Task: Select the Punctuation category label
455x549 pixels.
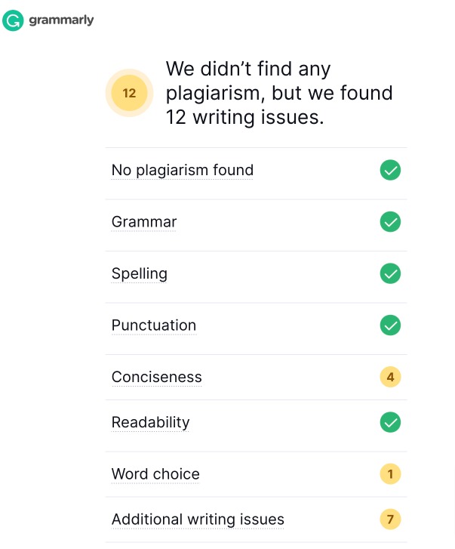Action: pyautogui.click(x=154, y=325)
